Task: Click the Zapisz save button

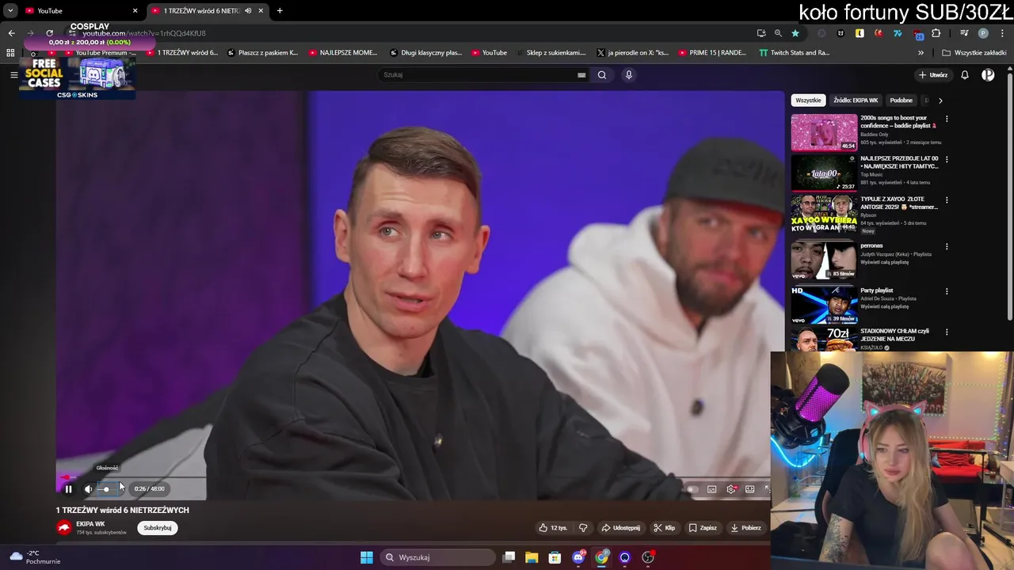Action: coord(703,528)
